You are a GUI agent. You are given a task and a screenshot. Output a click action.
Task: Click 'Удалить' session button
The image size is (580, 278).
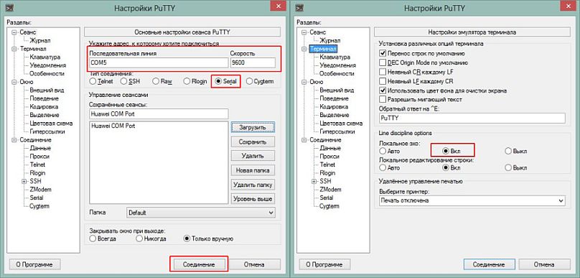[253, 156]
